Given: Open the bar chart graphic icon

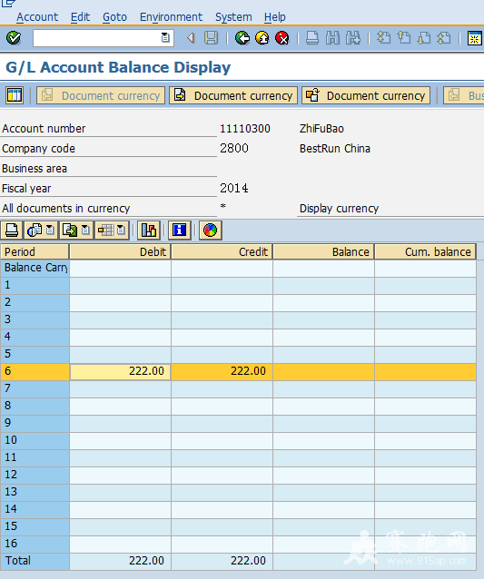Looking at the screenshot, I should click(149, 231).
